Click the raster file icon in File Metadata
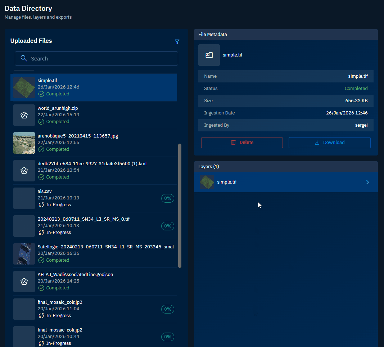384x347 pixels. point(209,55)
